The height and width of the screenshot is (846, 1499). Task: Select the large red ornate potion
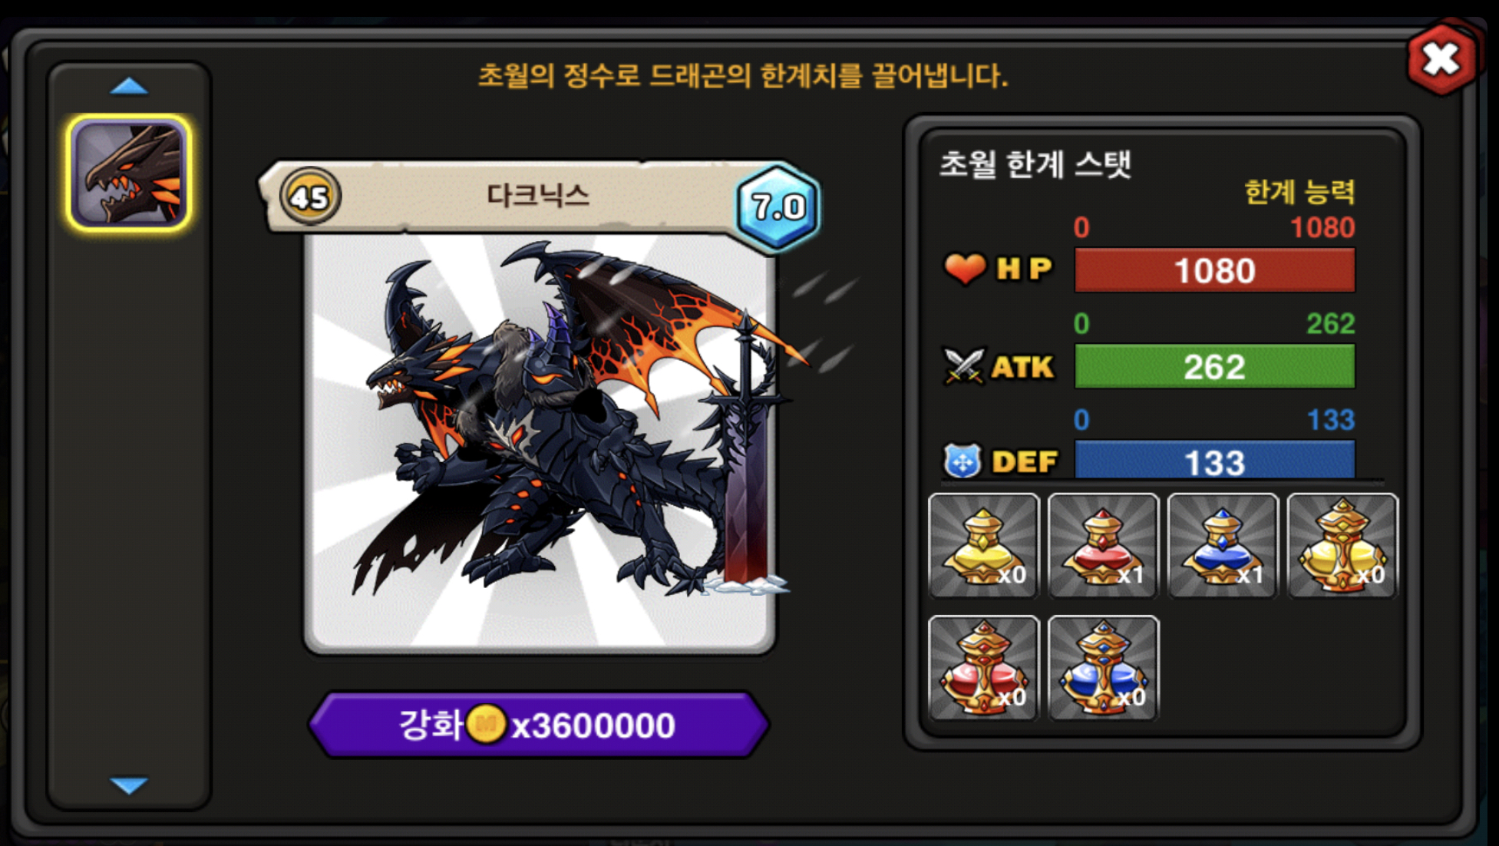pyautogui.click(x=984, y=668)
